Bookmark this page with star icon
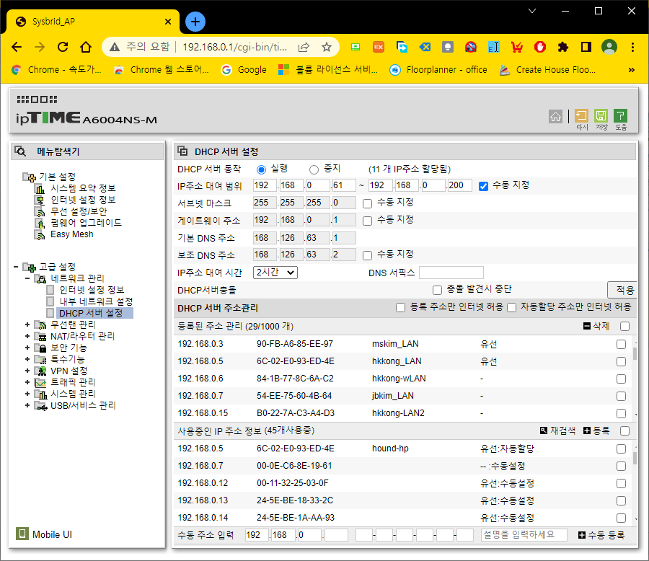Image resolution: width=649 pixels, height=561 pixels. pyautogui.click(x=327, y=47)
